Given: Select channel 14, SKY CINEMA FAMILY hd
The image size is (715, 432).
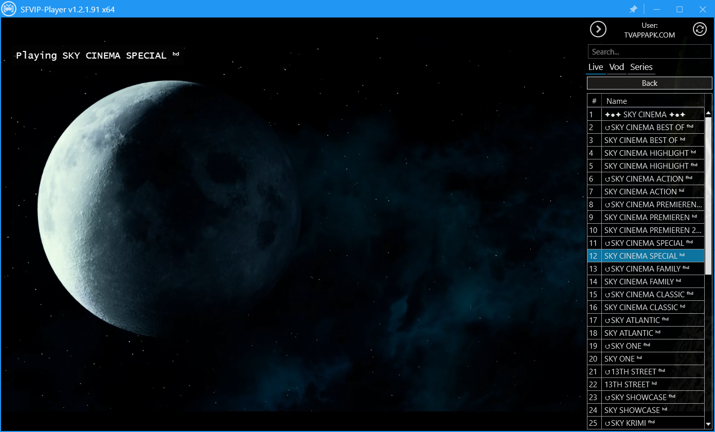Looking at the screenshot, I should (x=646, y=282).
